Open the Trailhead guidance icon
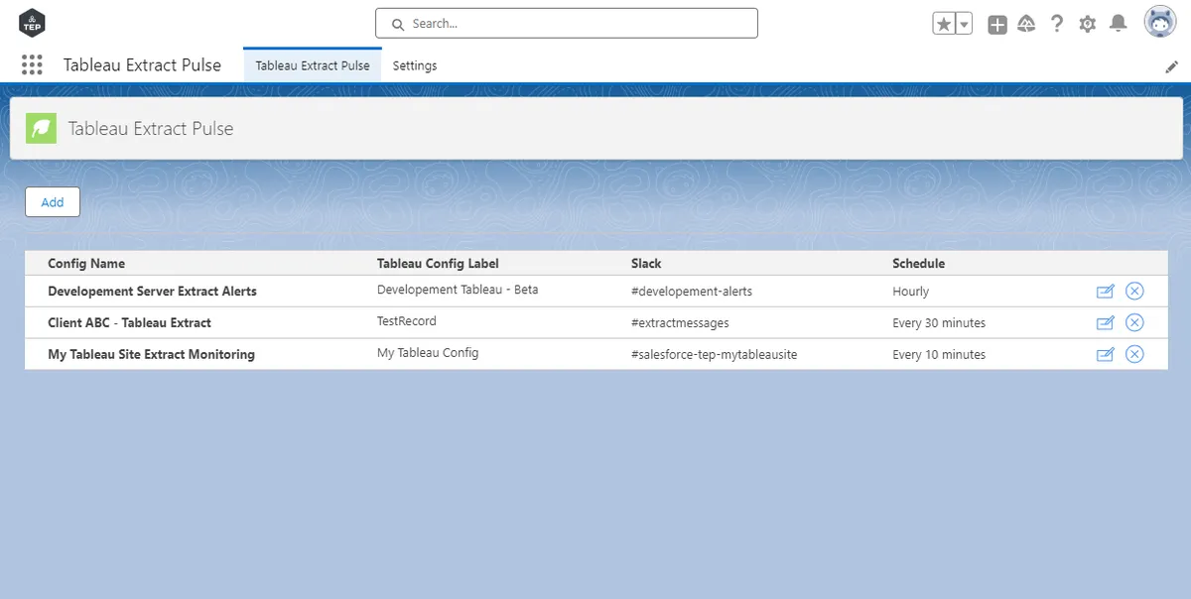 [x=1027, y=24]
